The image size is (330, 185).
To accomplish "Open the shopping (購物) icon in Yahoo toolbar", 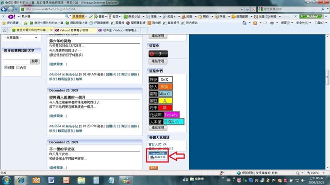I will 200,16.
